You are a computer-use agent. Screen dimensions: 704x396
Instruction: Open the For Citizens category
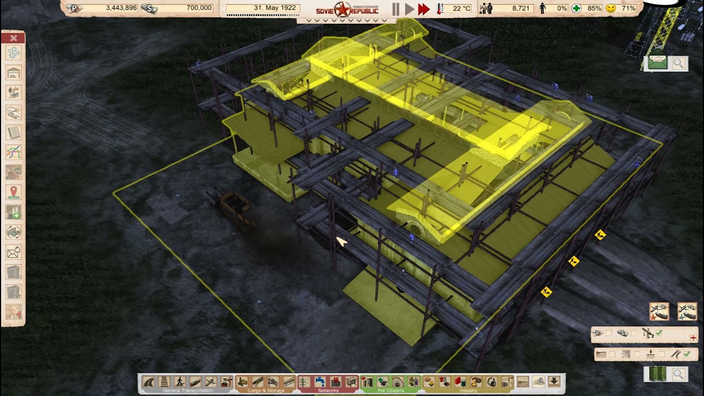pyautogui.click(x=391, y=391)
